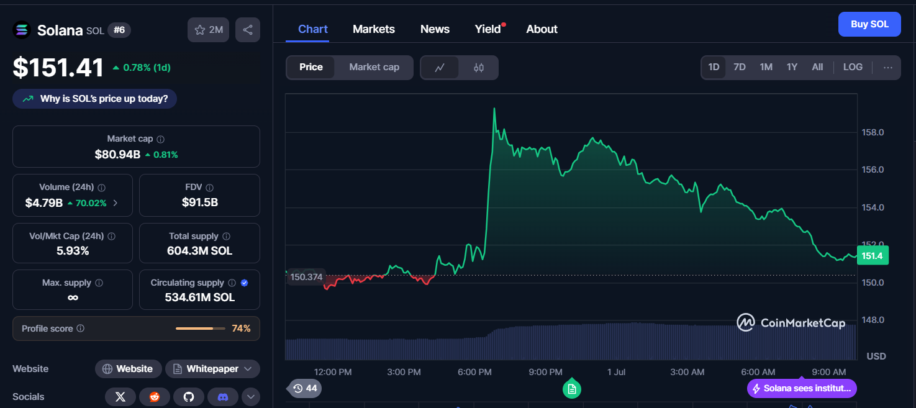The width and height of the screenshot is (916, 408).
Task: Click the verified checkmark badge
Action: click(x=245, y=283)
